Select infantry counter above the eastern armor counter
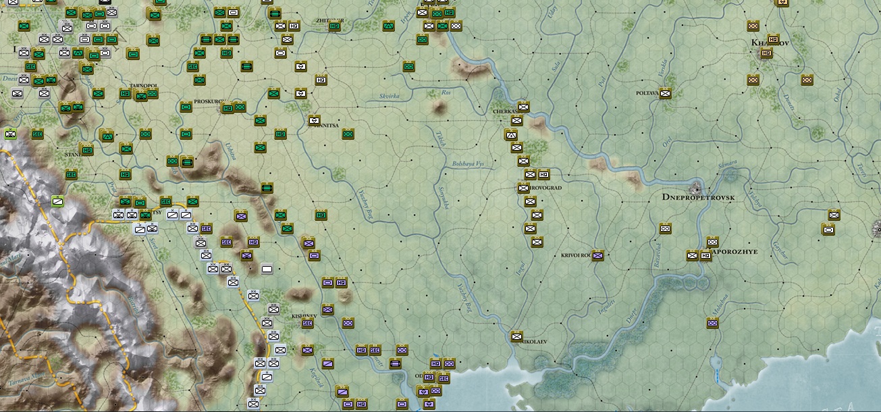 coord(834,215)
